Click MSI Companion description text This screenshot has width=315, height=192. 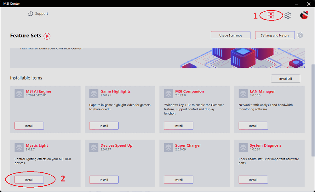point(194,109)
